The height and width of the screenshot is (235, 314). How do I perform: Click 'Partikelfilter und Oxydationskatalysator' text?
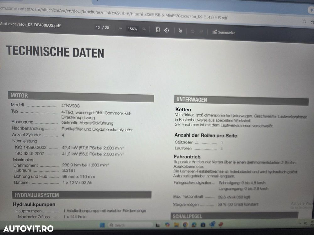pos(97,129)
